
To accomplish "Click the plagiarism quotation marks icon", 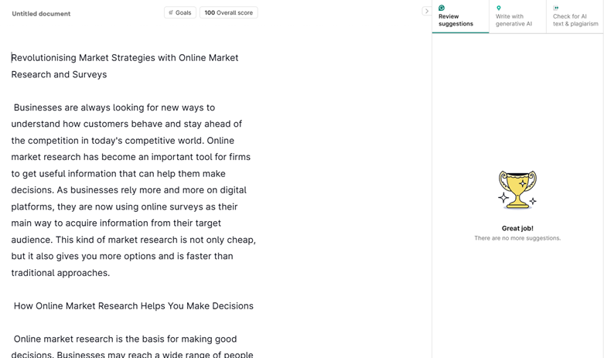I will (555, 8).
